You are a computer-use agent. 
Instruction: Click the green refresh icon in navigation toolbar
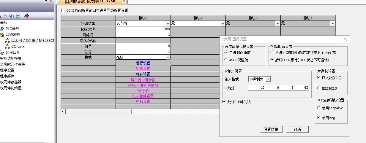pyautogui.click(x=18, y=16)
